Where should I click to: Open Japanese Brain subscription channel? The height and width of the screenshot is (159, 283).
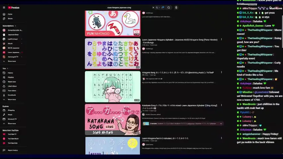11,34
